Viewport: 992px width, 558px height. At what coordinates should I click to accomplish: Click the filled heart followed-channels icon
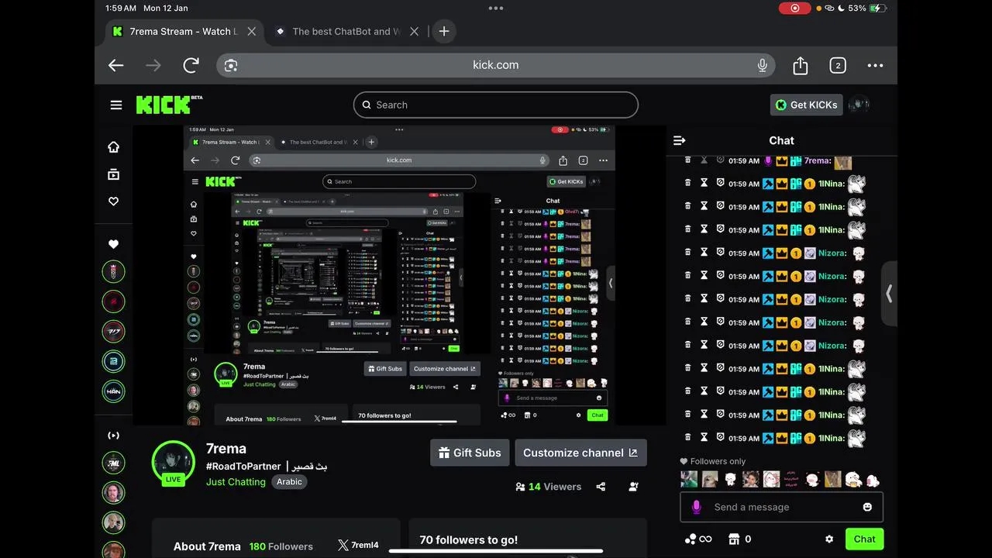[114, 244]
